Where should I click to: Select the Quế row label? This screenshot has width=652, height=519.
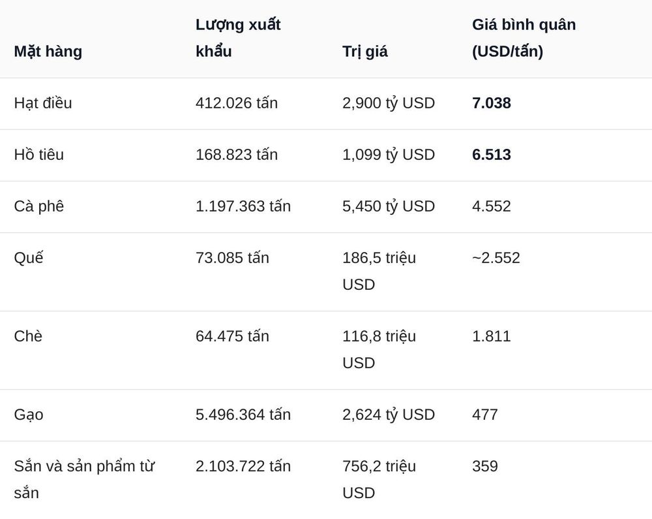pos(28,258)
